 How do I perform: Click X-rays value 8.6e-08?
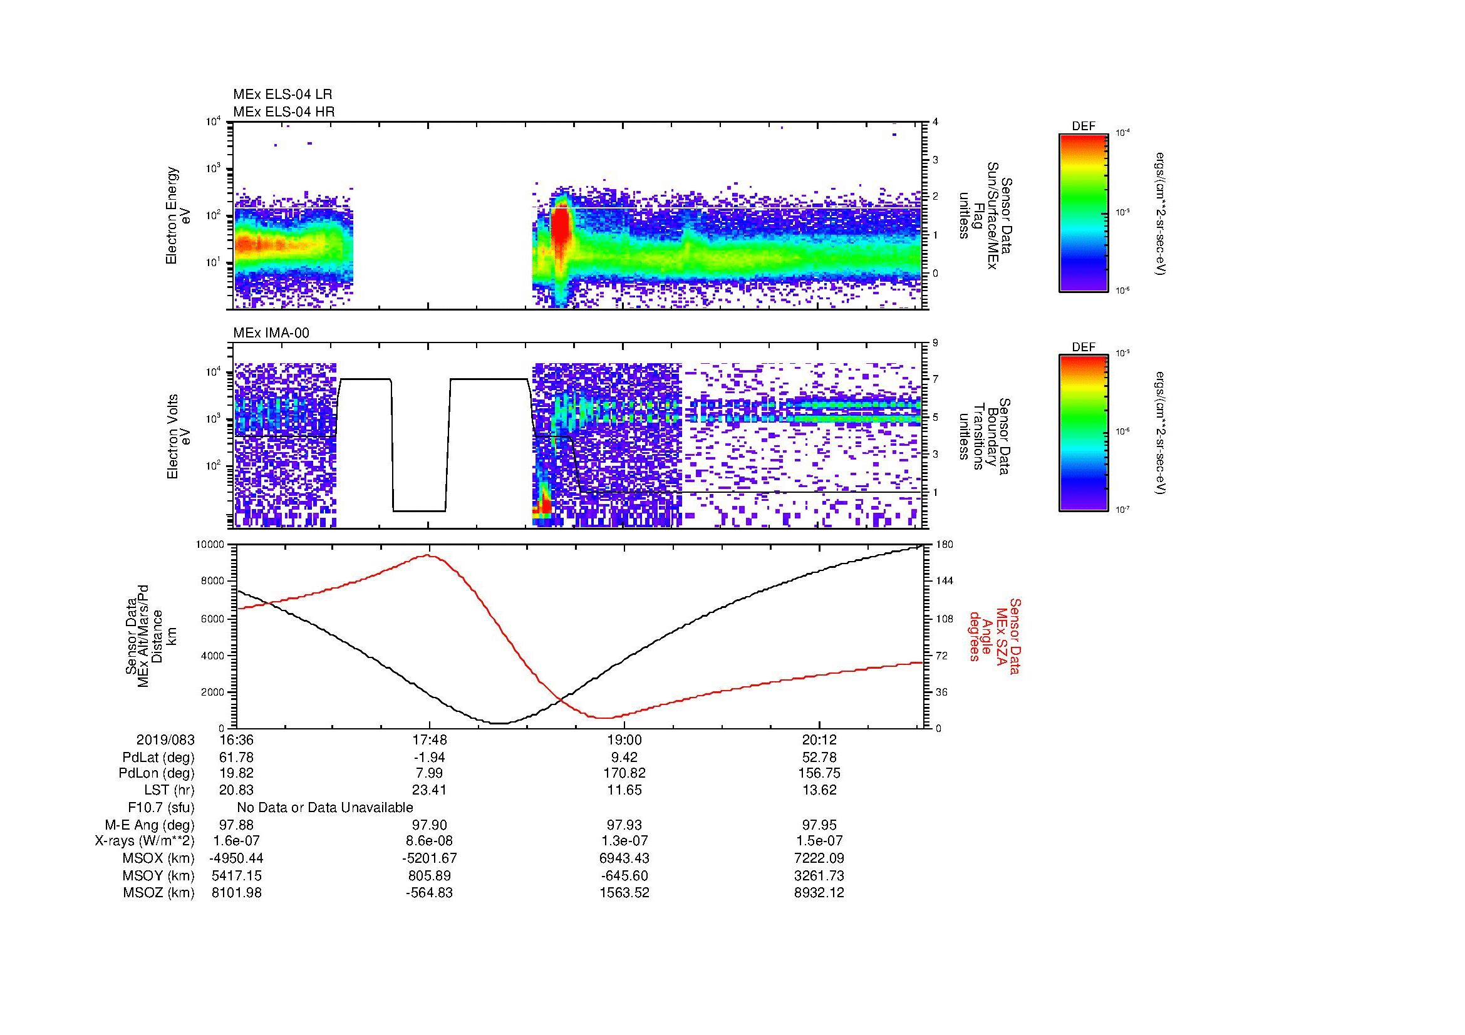(430, 841)
